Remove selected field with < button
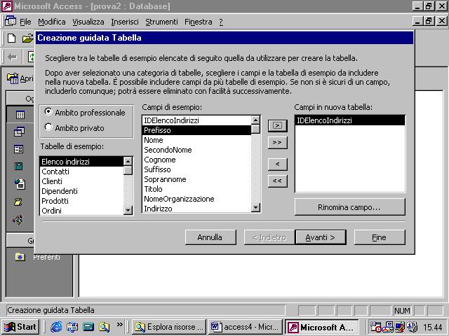This screenshot has width=449, height=336. click(278, 164)
